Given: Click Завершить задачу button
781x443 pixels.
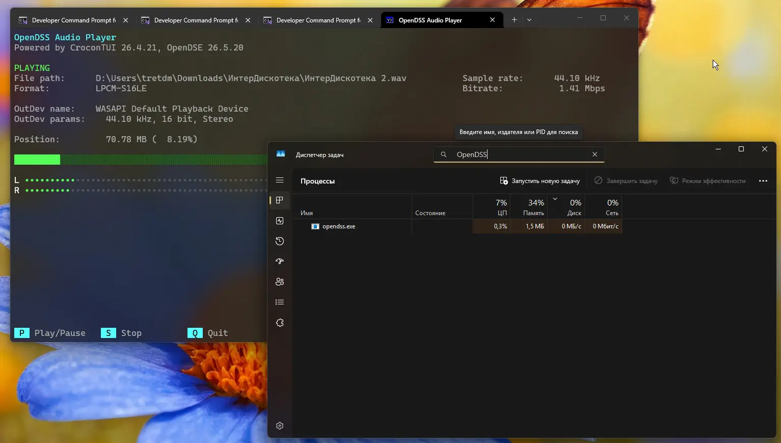Looking at the screenshot, I should point(626,181).
